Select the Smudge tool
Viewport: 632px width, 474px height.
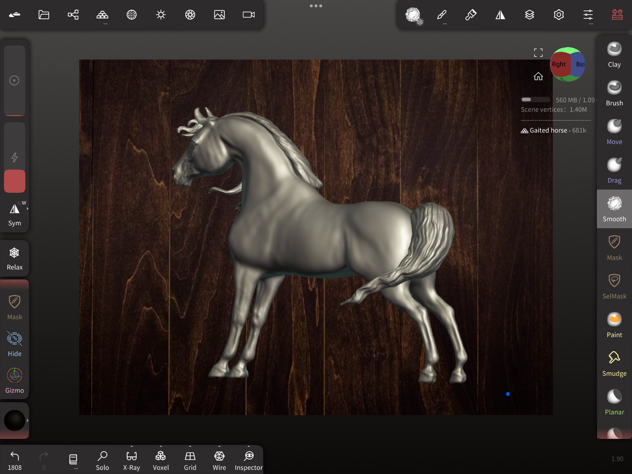(614, 364)
